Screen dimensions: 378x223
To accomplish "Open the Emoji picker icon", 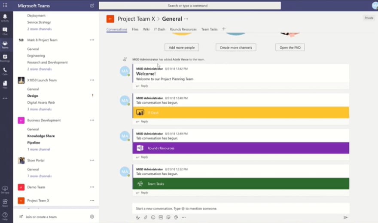I will click(153, 217).
